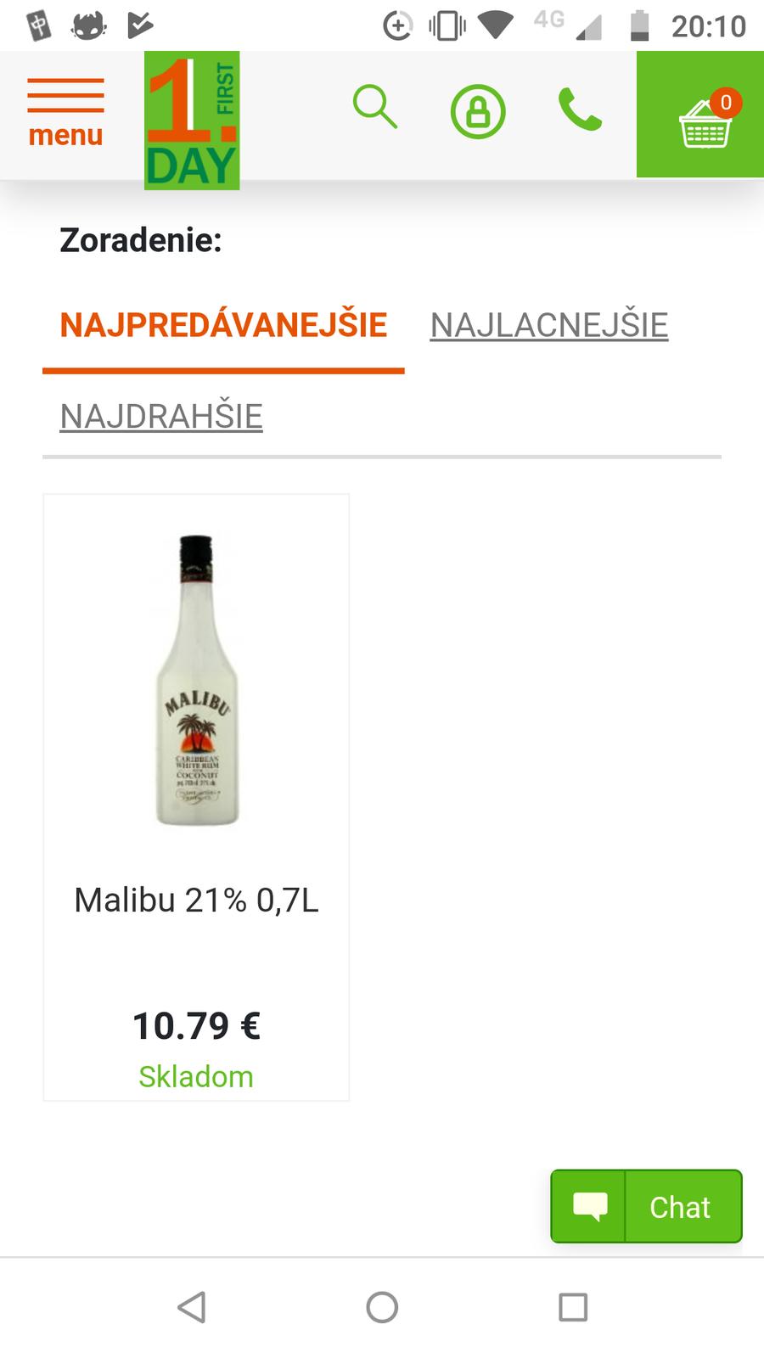This screenshot has height=1358, width=764.
Task: Tap the Android recent apps square
Action: [x=573, y=1307]
